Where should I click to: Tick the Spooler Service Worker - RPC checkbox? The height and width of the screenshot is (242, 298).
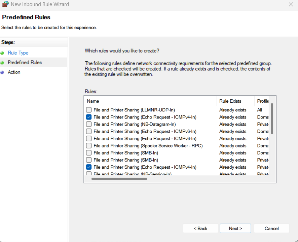[89, 146]
